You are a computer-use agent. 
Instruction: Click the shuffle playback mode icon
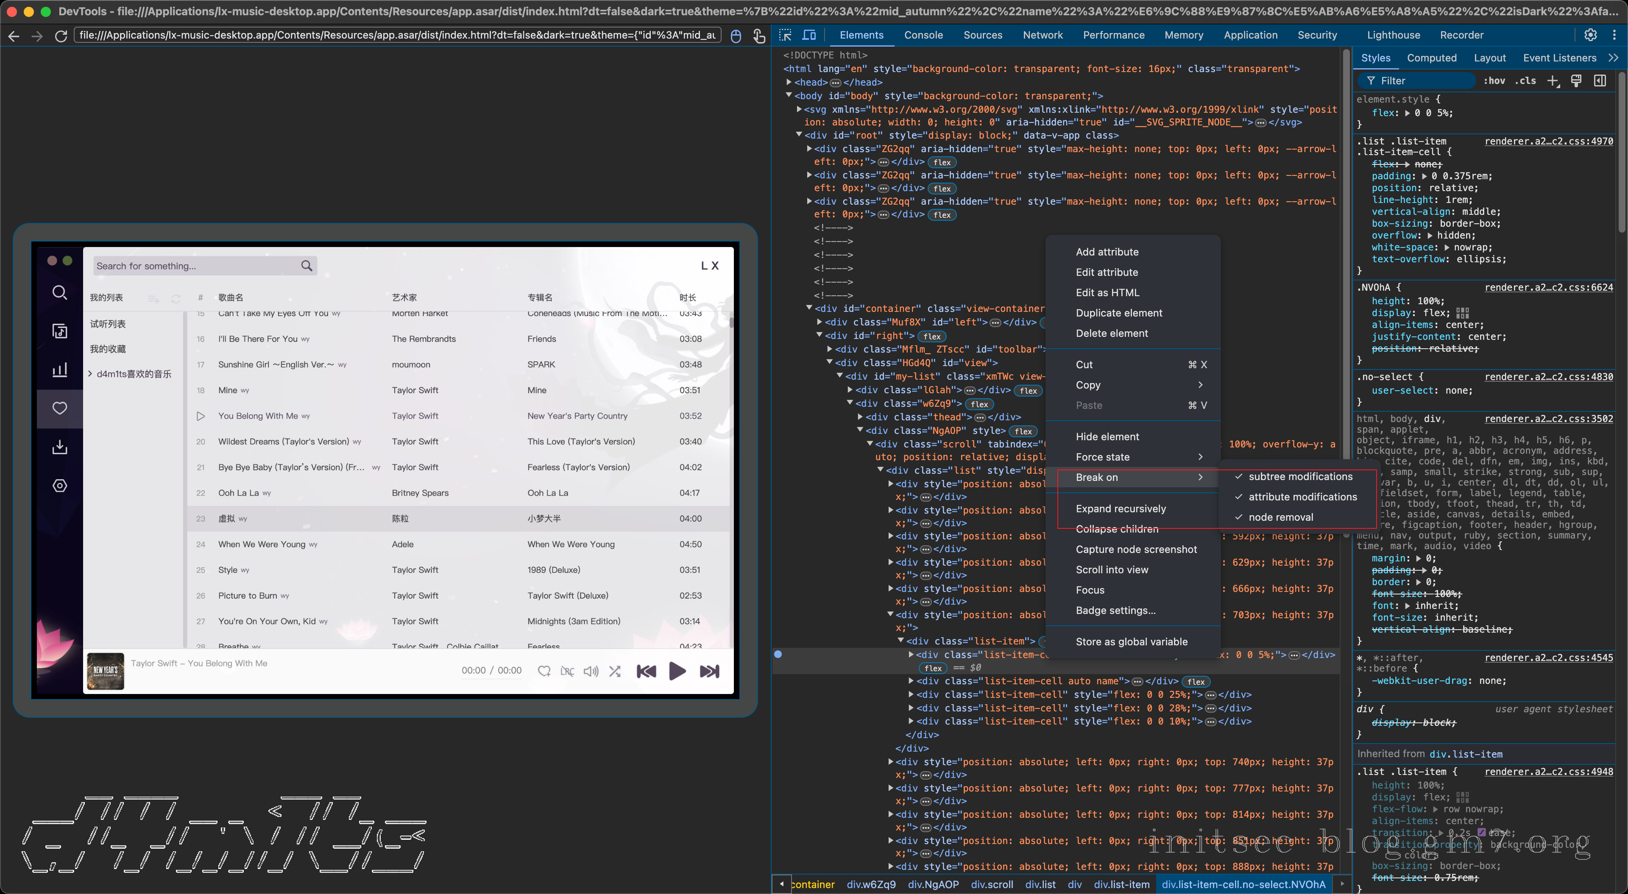pyautogui.click(x=615, y=671)
